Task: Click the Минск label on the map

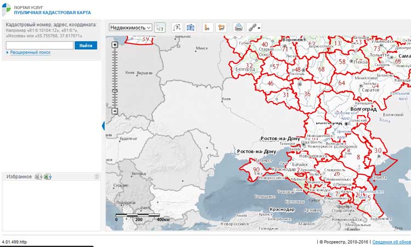Action: pyautogui.click(x=202, y=48)
